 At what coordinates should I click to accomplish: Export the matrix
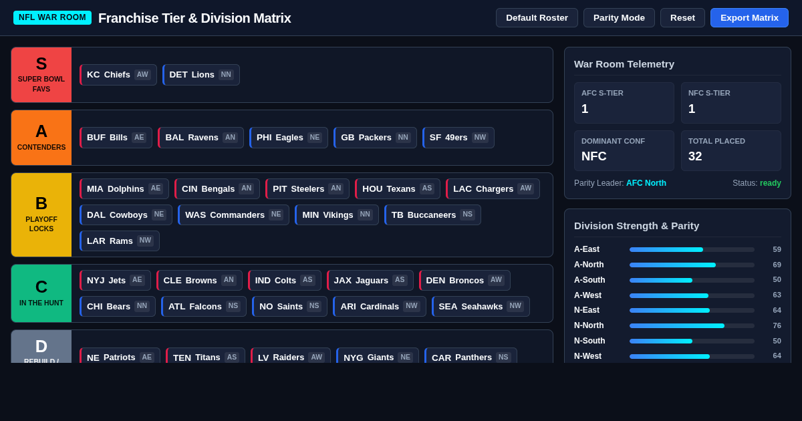point(749,18)
